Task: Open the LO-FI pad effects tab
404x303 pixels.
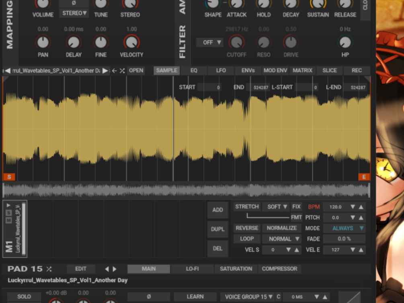Action: [192, 269]
